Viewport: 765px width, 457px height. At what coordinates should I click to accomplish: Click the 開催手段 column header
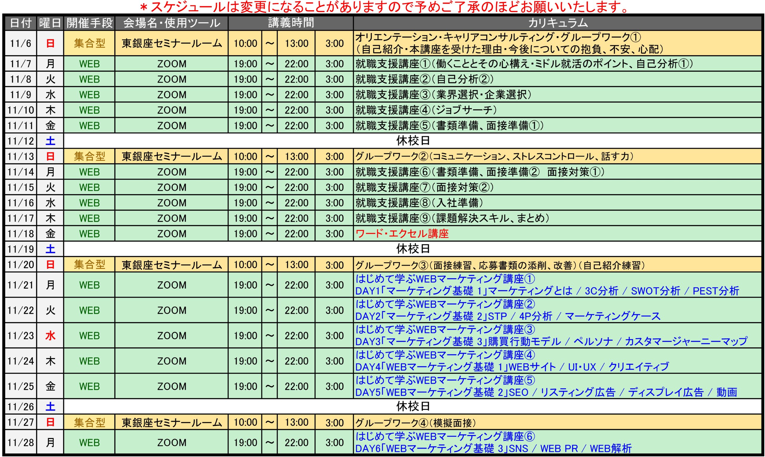[89, 23]
